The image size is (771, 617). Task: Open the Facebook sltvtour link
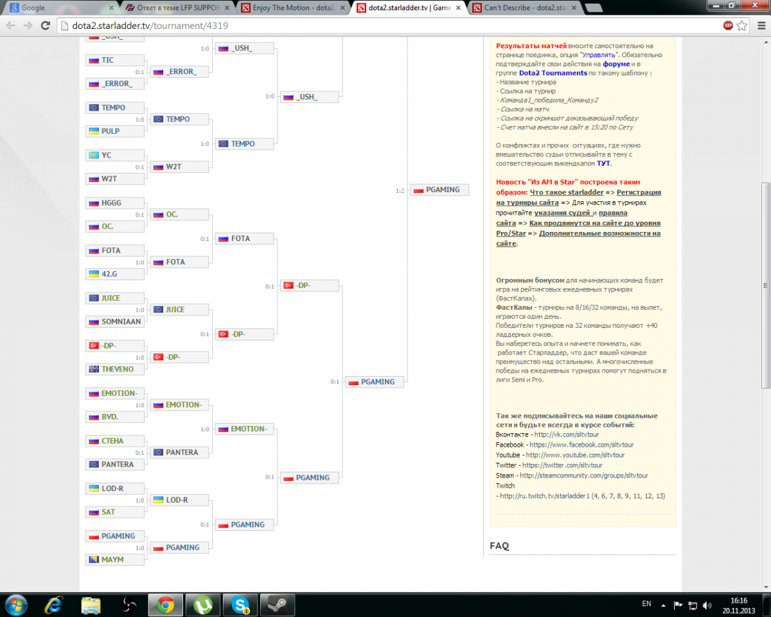pyautogui.click(x=581, y=445)
